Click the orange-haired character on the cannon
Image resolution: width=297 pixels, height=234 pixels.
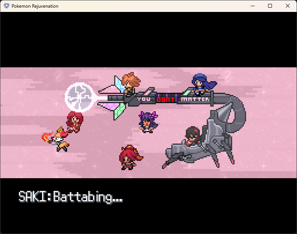(130, 84)
